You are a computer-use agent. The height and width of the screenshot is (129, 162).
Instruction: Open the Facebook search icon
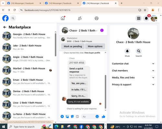pos(13,18)
